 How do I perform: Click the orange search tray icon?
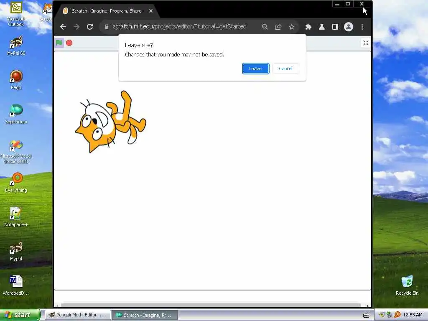click(397, 315)
